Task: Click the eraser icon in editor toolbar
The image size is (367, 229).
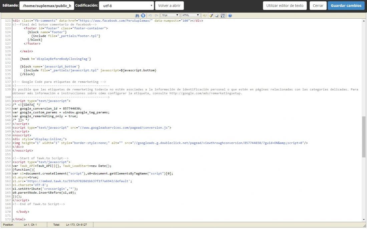Action: click(x=217, y=15)
